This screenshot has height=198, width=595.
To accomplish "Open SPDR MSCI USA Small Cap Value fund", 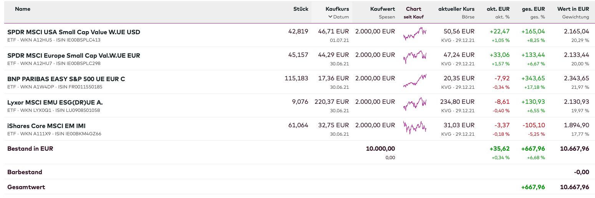I will tap(74, 32).
